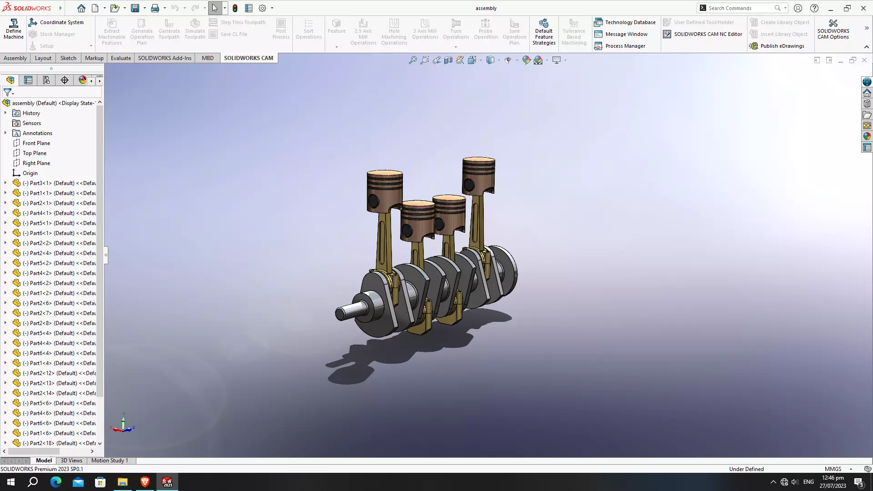Click the Home icon in quick toolbar
The height and width of the screenshot is (491, 873).
pyautogui.click(x=81, y=8)
